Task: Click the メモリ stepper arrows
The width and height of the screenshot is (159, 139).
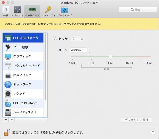Action: (x=89, y=50)
